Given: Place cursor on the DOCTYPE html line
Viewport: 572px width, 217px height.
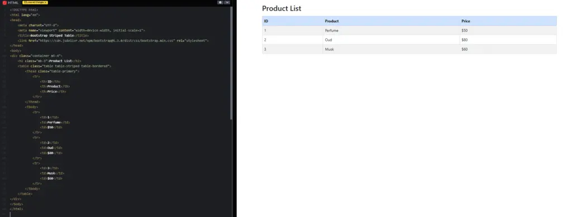Looking at the screenshot, I should 24,10.
